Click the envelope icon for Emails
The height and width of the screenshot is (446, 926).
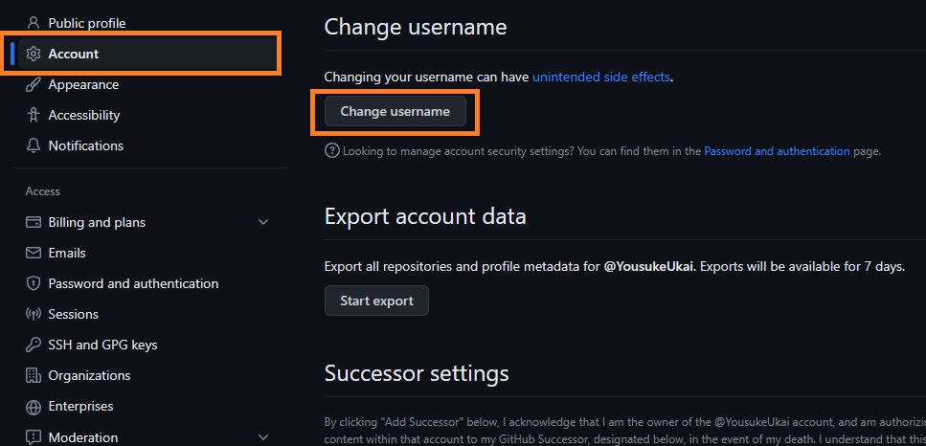tap(34, 253)
